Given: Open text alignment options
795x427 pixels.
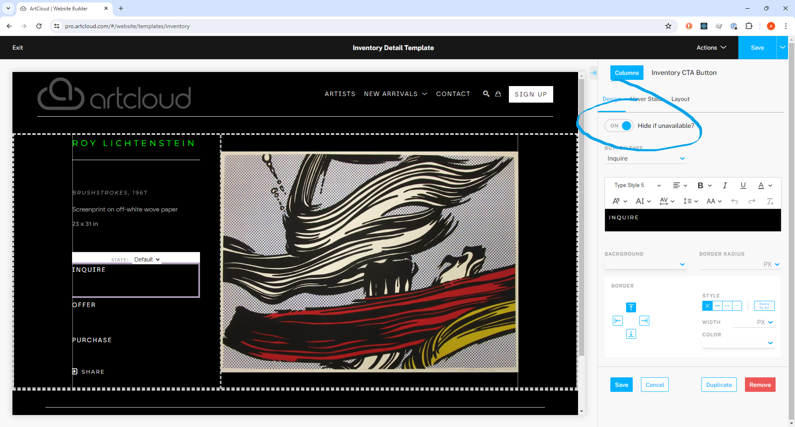Looking at the screenshot, I should click(680, 185).
